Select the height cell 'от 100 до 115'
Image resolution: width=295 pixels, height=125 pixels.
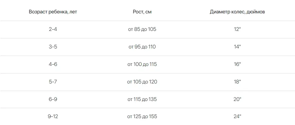click(142, 64)
